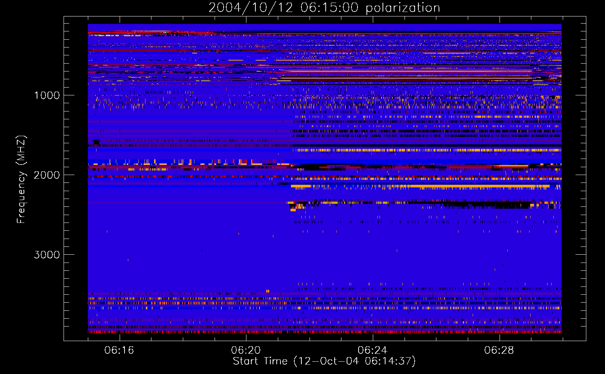Click the "06:16" time tick label
The height and width of the screenshot is (374, 605).
[119, 350]
